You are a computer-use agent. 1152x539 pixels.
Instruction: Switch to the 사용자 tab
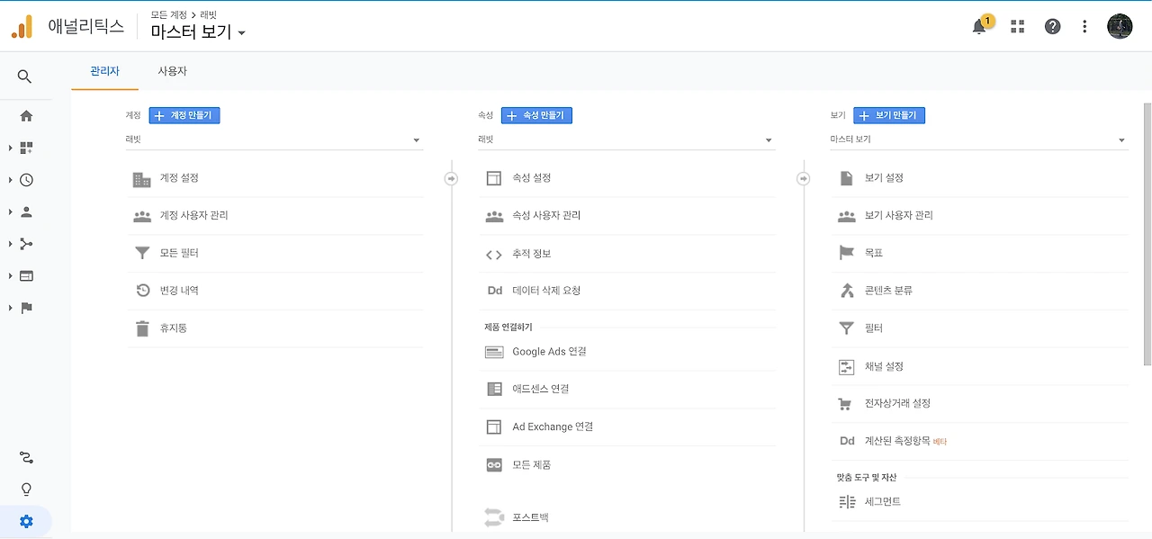pos(172,71)
